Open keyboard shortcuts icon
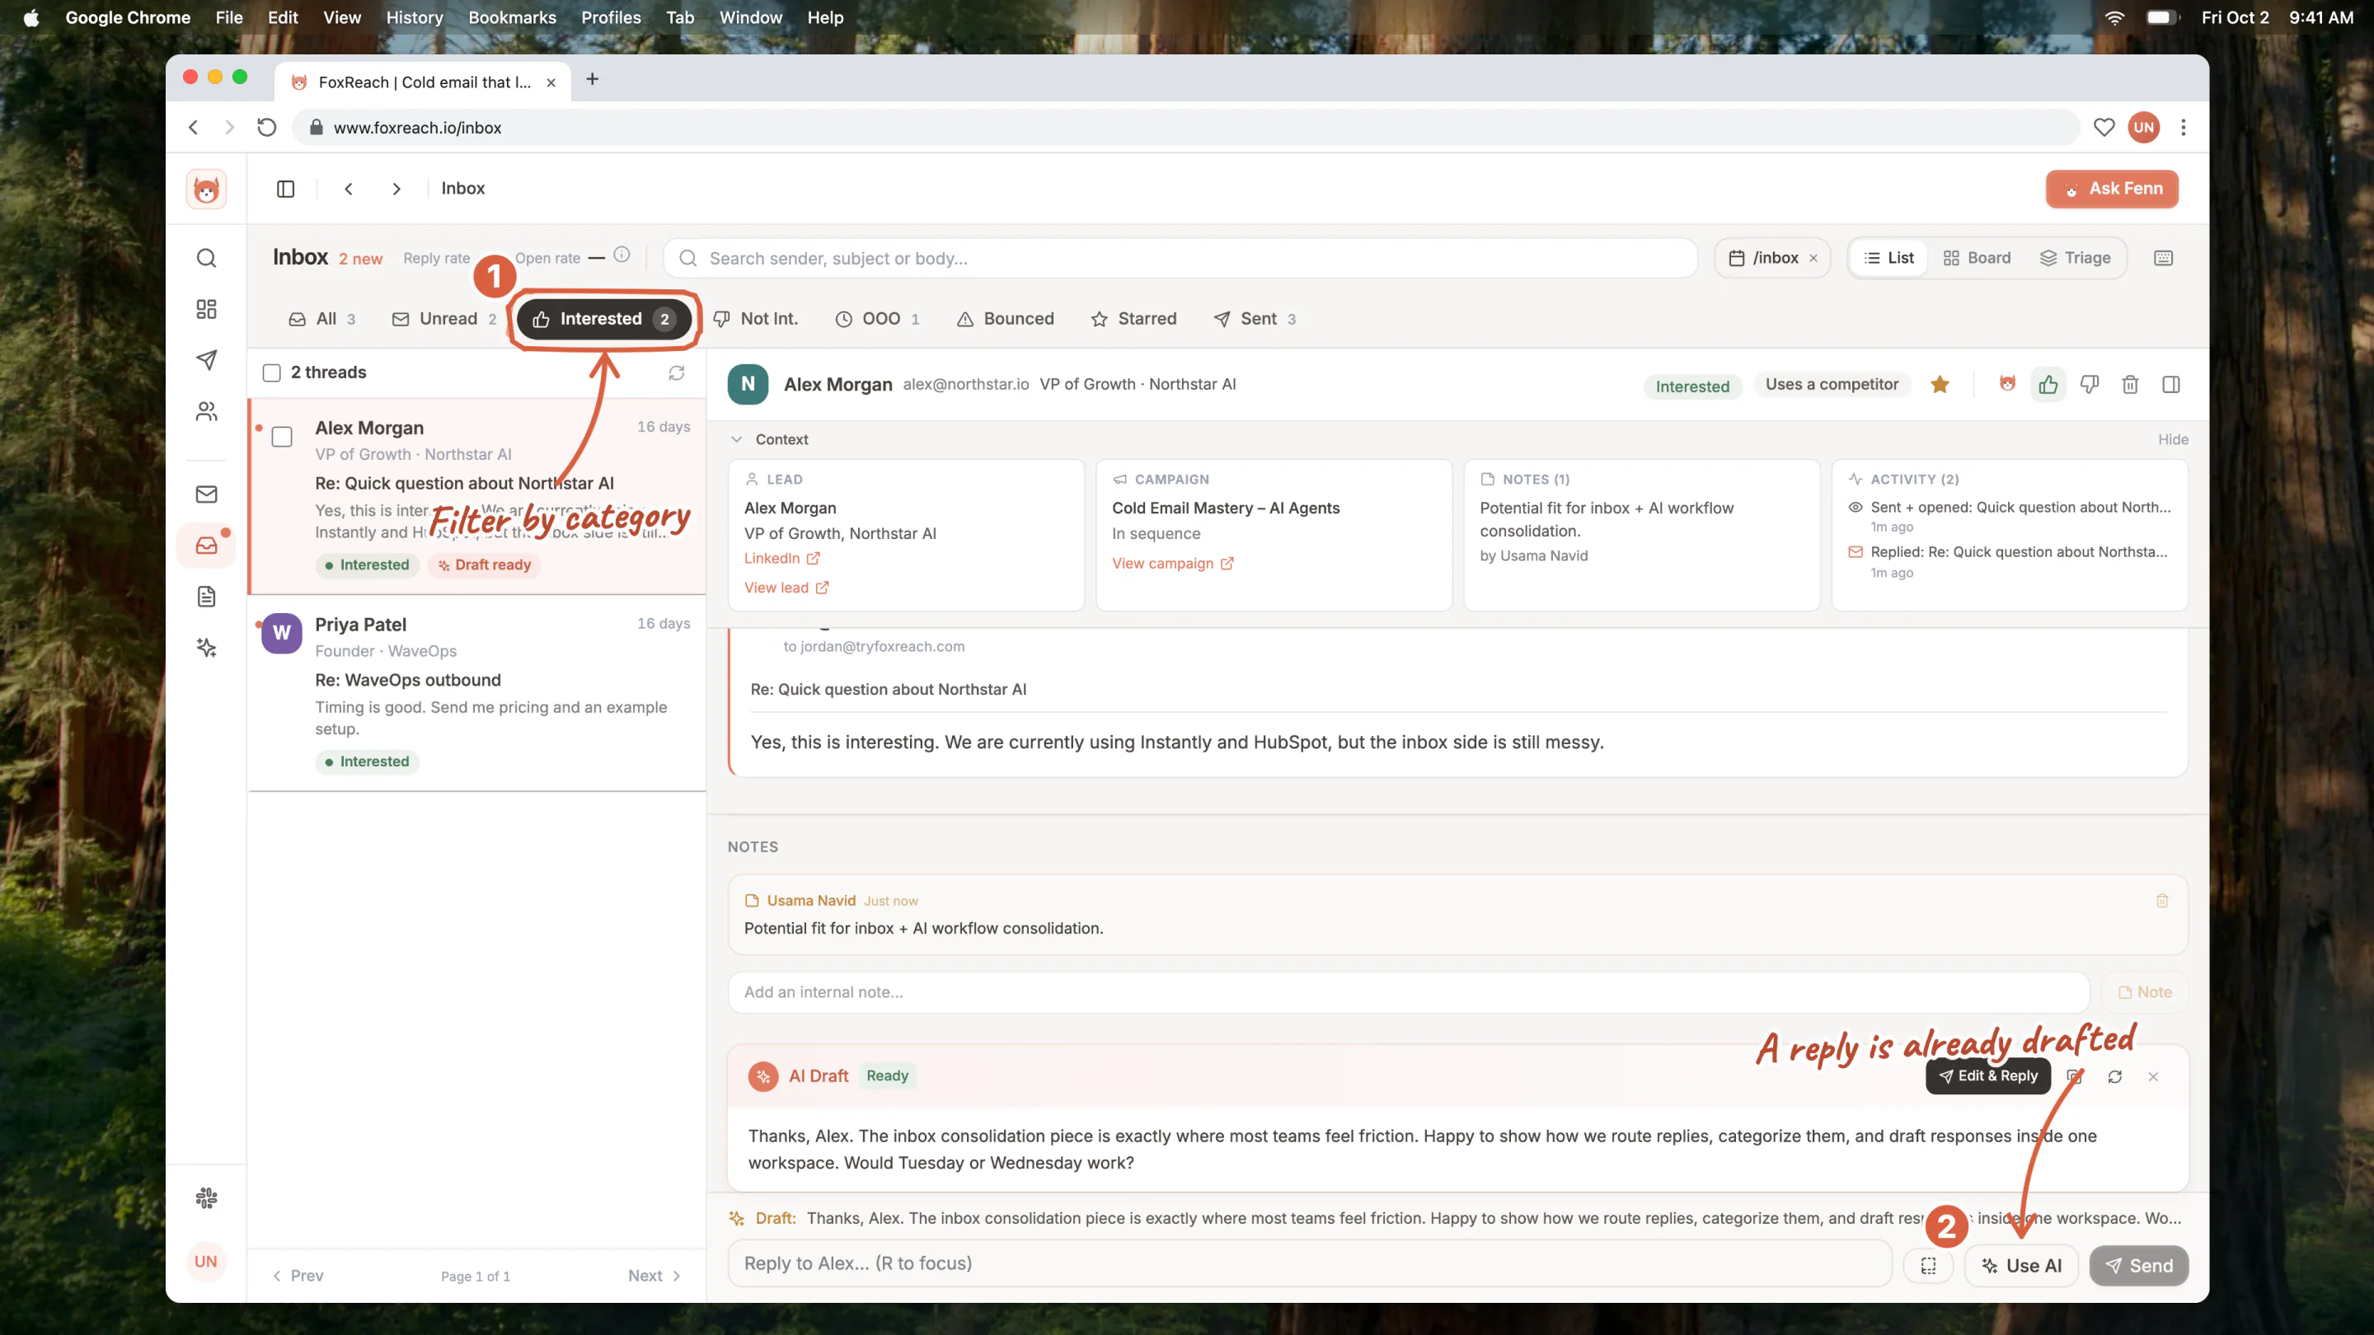The image size is (2374, 1335). point(2164,258)
